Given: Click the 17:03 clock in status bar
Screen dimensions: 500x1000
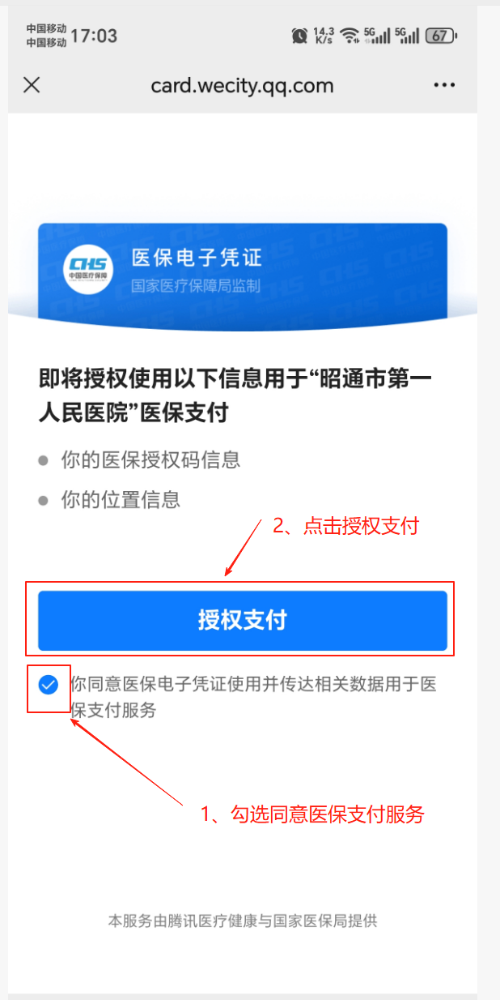Looking at the screenshot, I should (x=94, y=36).
